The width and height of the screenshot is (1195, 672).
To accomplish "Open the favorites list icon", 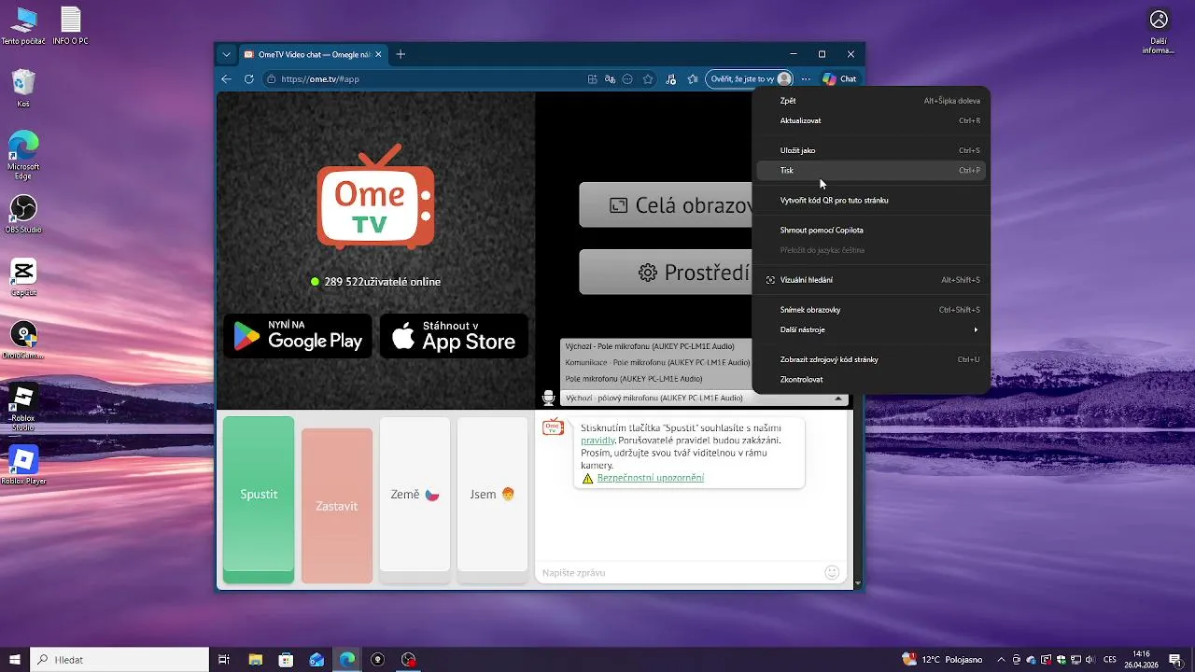I will (692, 79).
